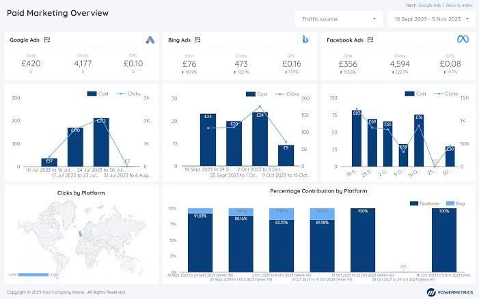Open the Facebook Ads card detail icon
Viewport: 479px width, 299px height.
370,40
